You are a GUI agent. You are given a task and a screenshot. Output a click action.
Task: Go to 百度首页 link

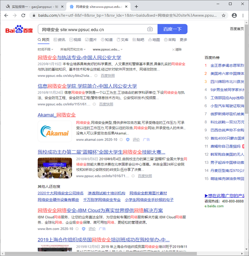[237, 29]
